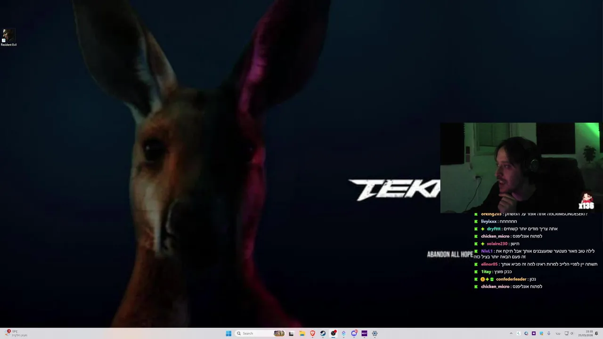Open Task View from the taskbar
Viewport: 603px width, 339px height.
coord(291,333)
